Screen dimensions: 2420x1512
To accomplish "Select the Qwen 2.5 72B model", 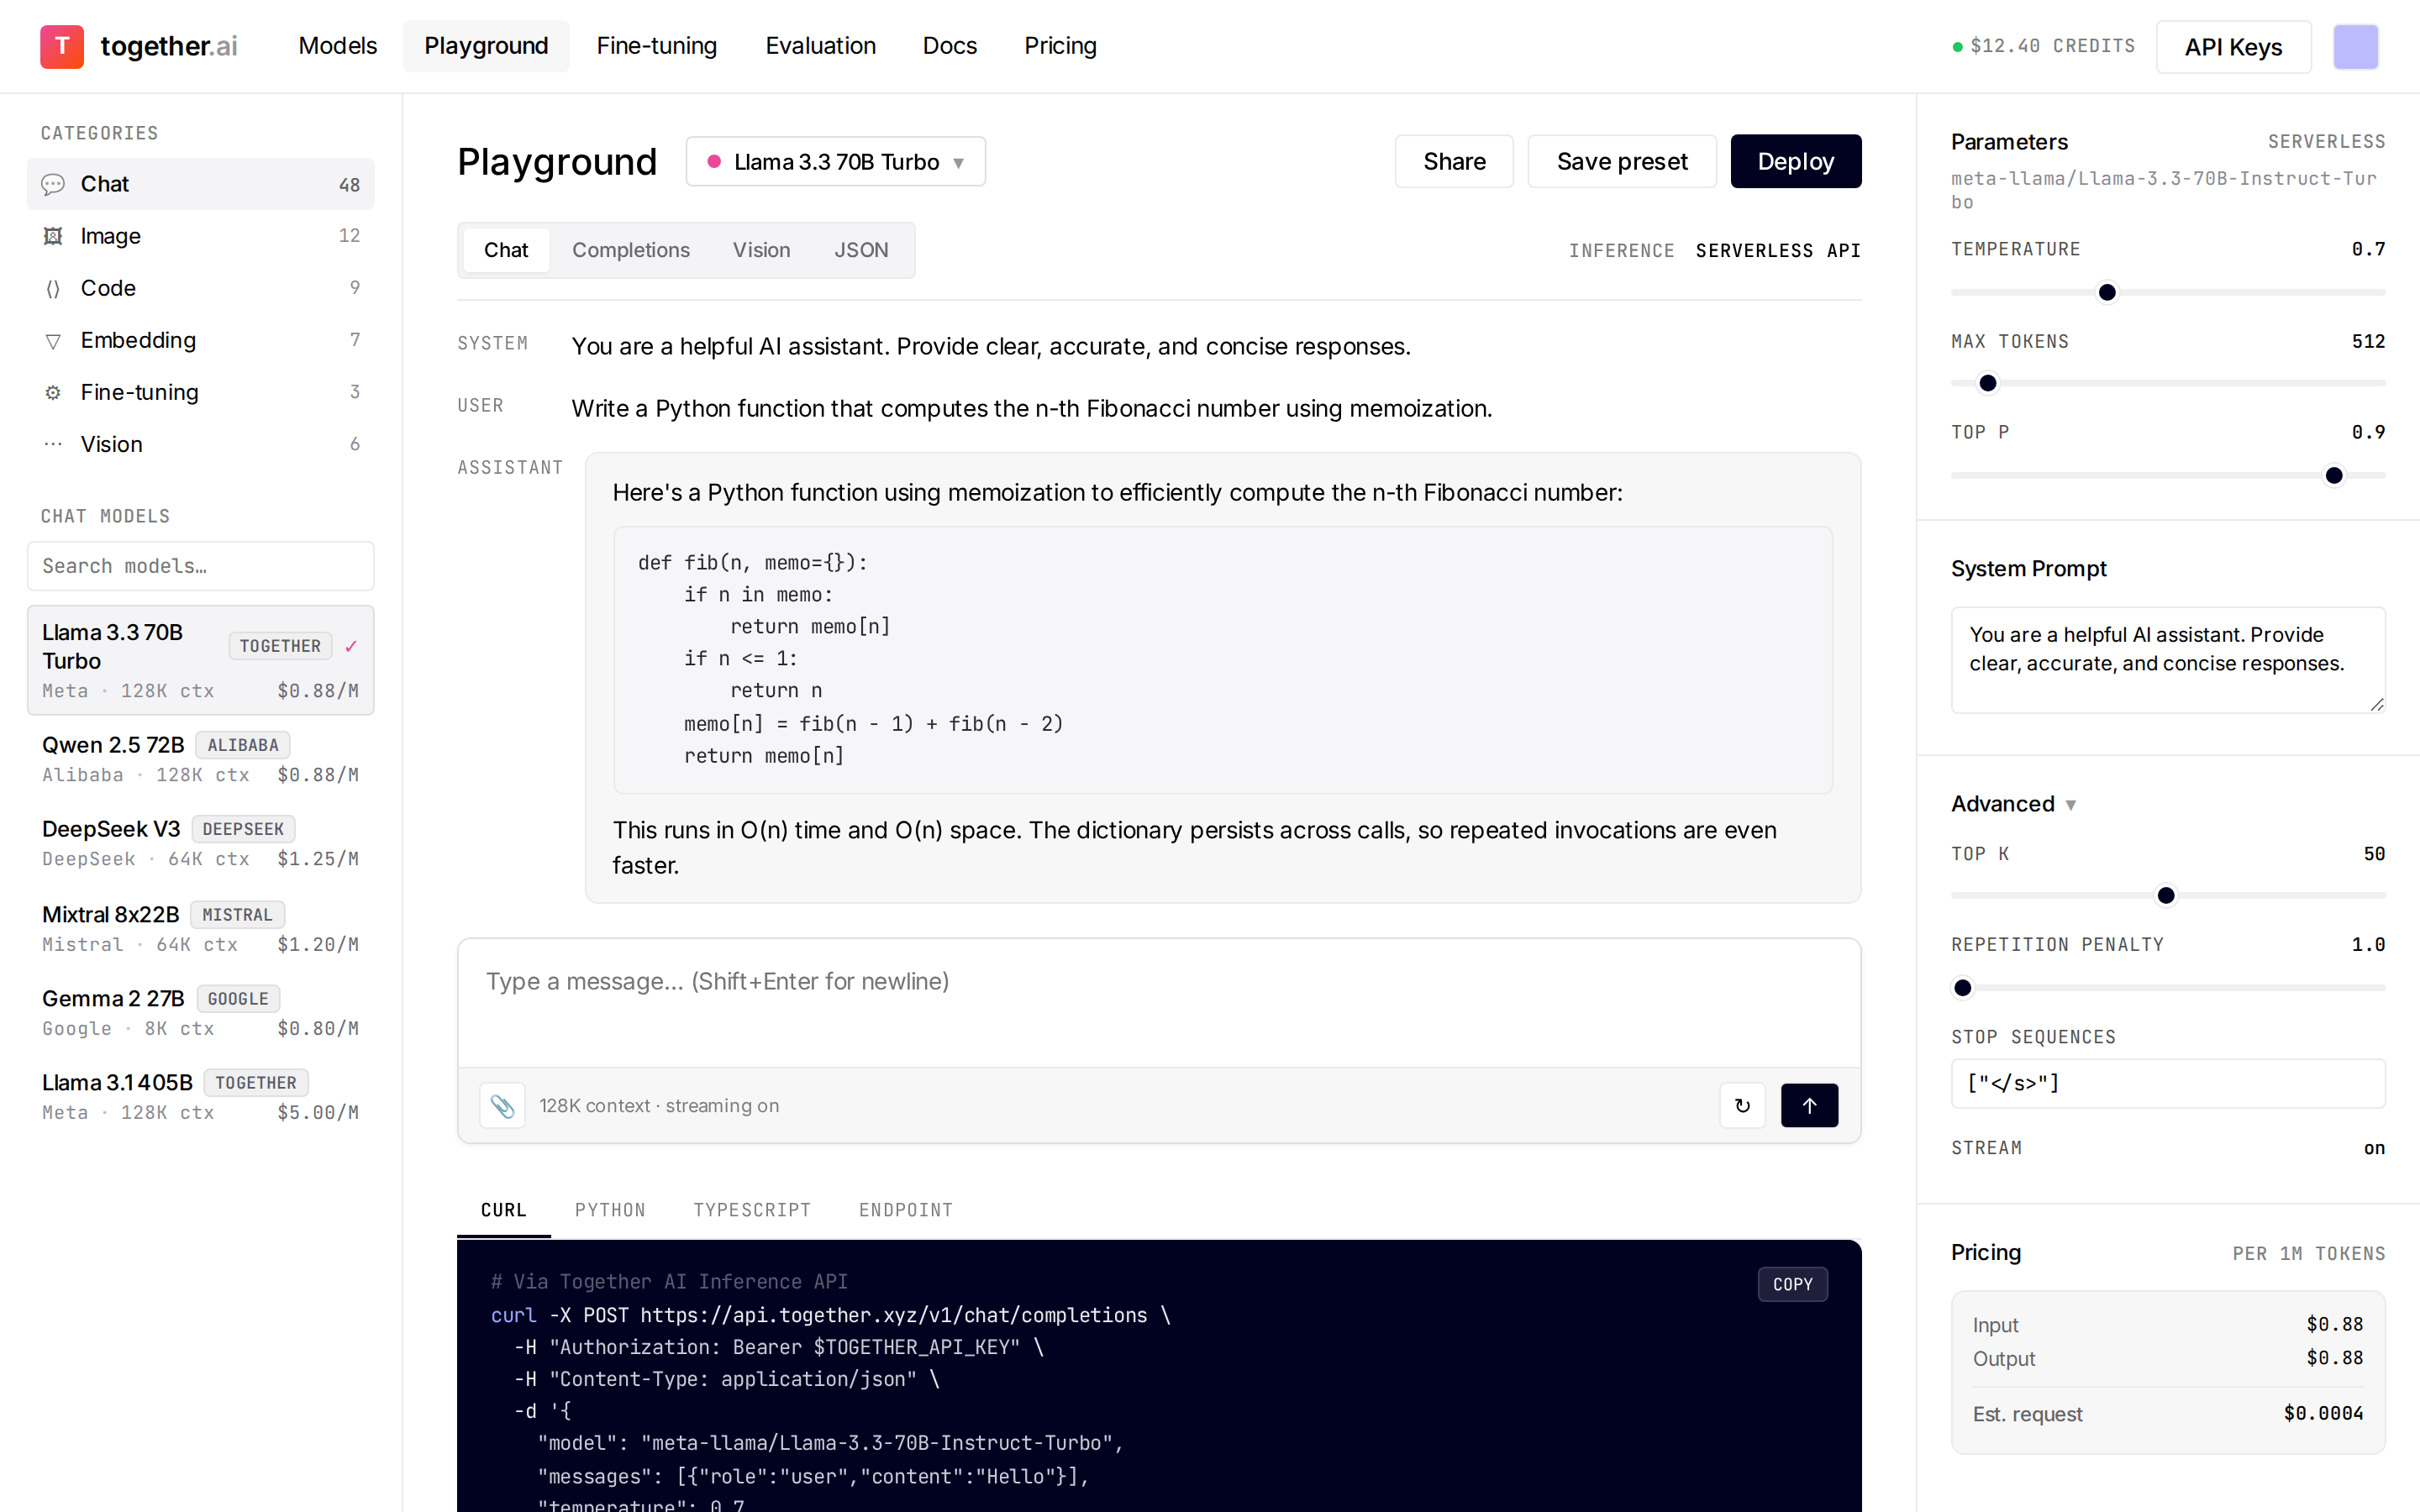I will click(201, 759).
